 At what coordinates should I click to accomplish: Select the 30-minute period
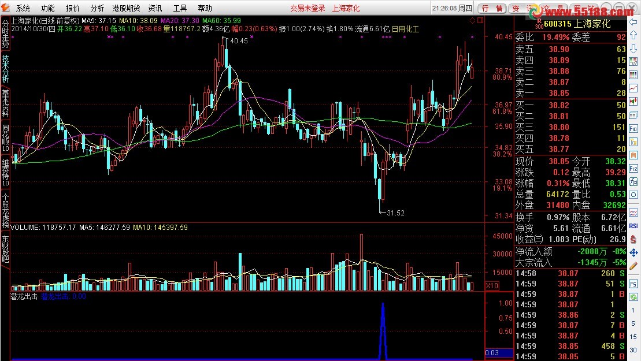click(633, 349)
